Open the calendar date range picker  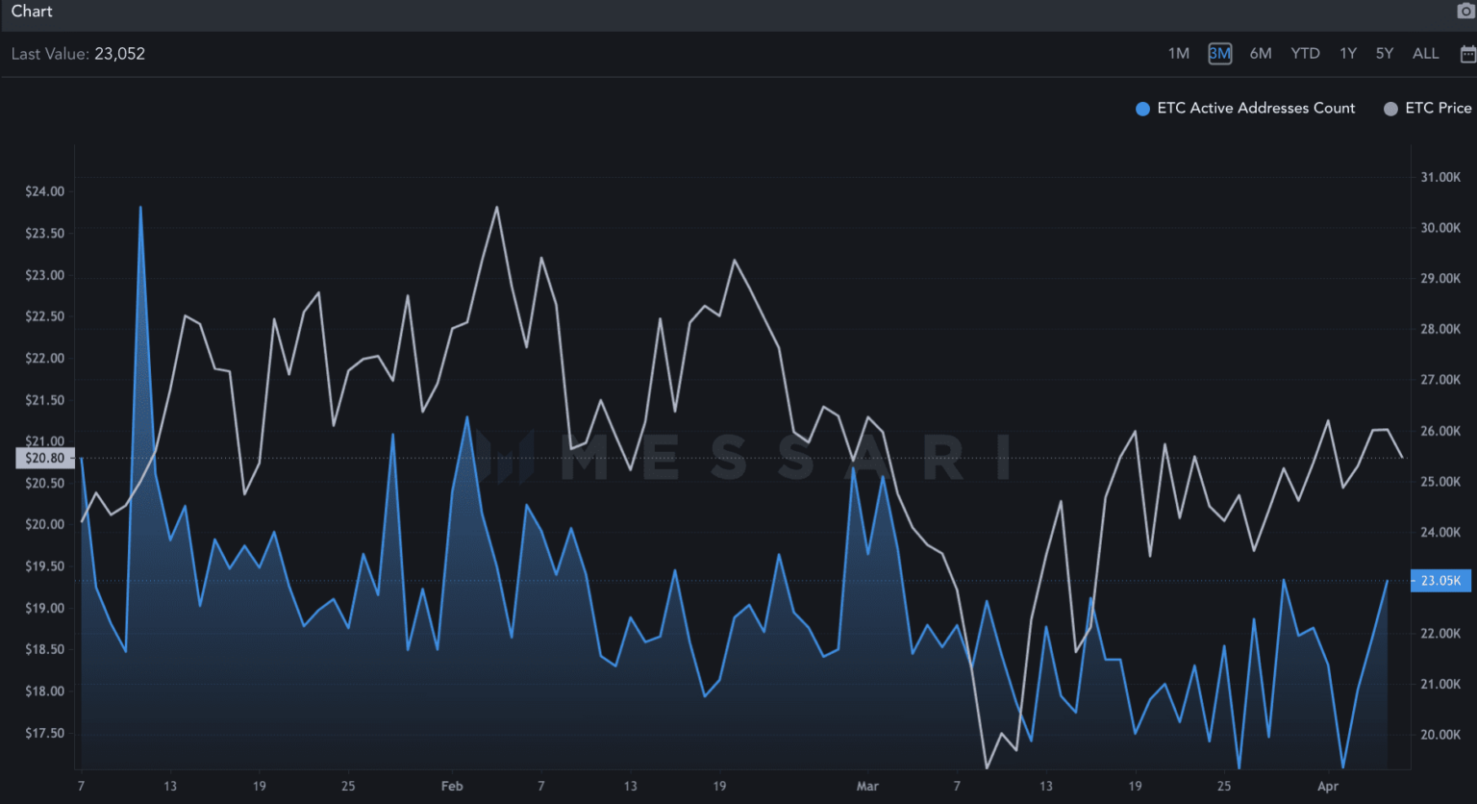[1467, 55]
